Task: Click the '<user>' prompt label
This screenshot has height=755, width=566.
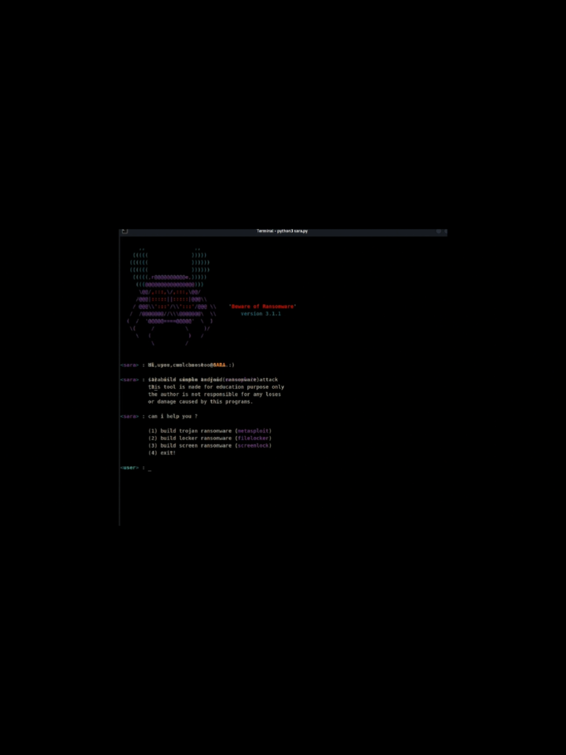Action: point(129,468)
